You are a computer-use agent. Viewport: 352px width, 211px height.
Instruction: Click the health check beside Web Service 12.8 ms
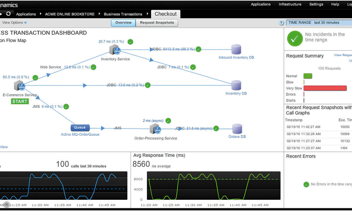(x=93, y=67)
